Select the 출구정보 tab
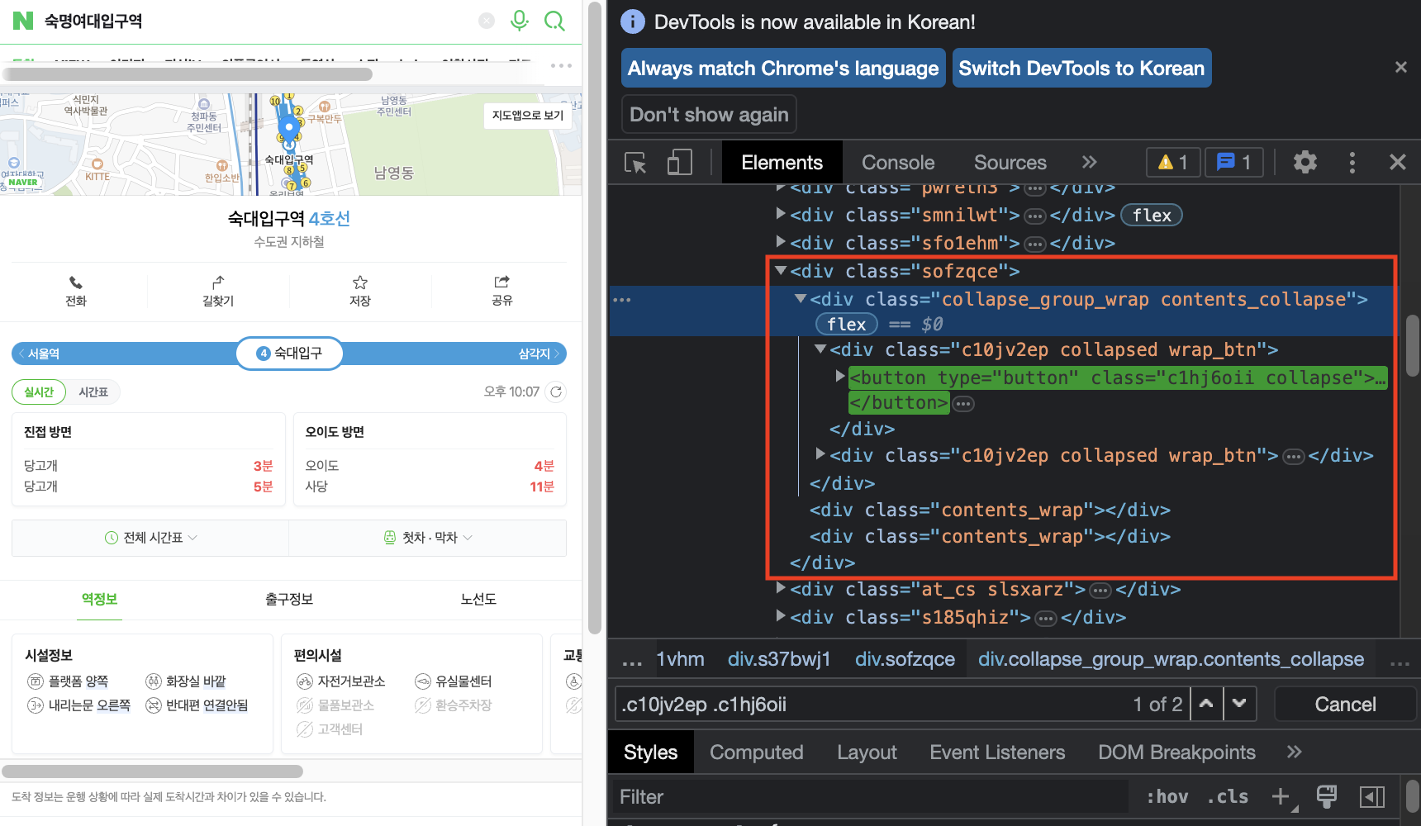This screenshot has width=1421, height=826. [x=289, y=599]
